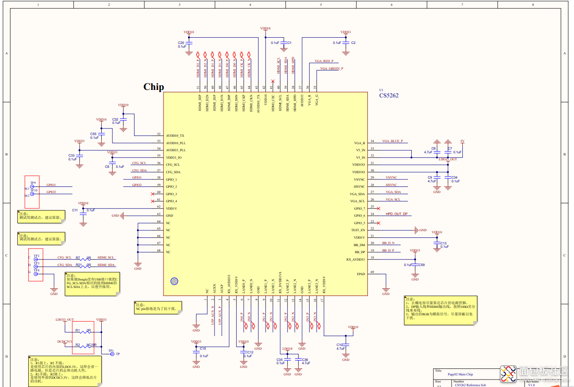Click the note about NC pin grounding
Viewport: 574px width, 387px height.
(158, 307)
